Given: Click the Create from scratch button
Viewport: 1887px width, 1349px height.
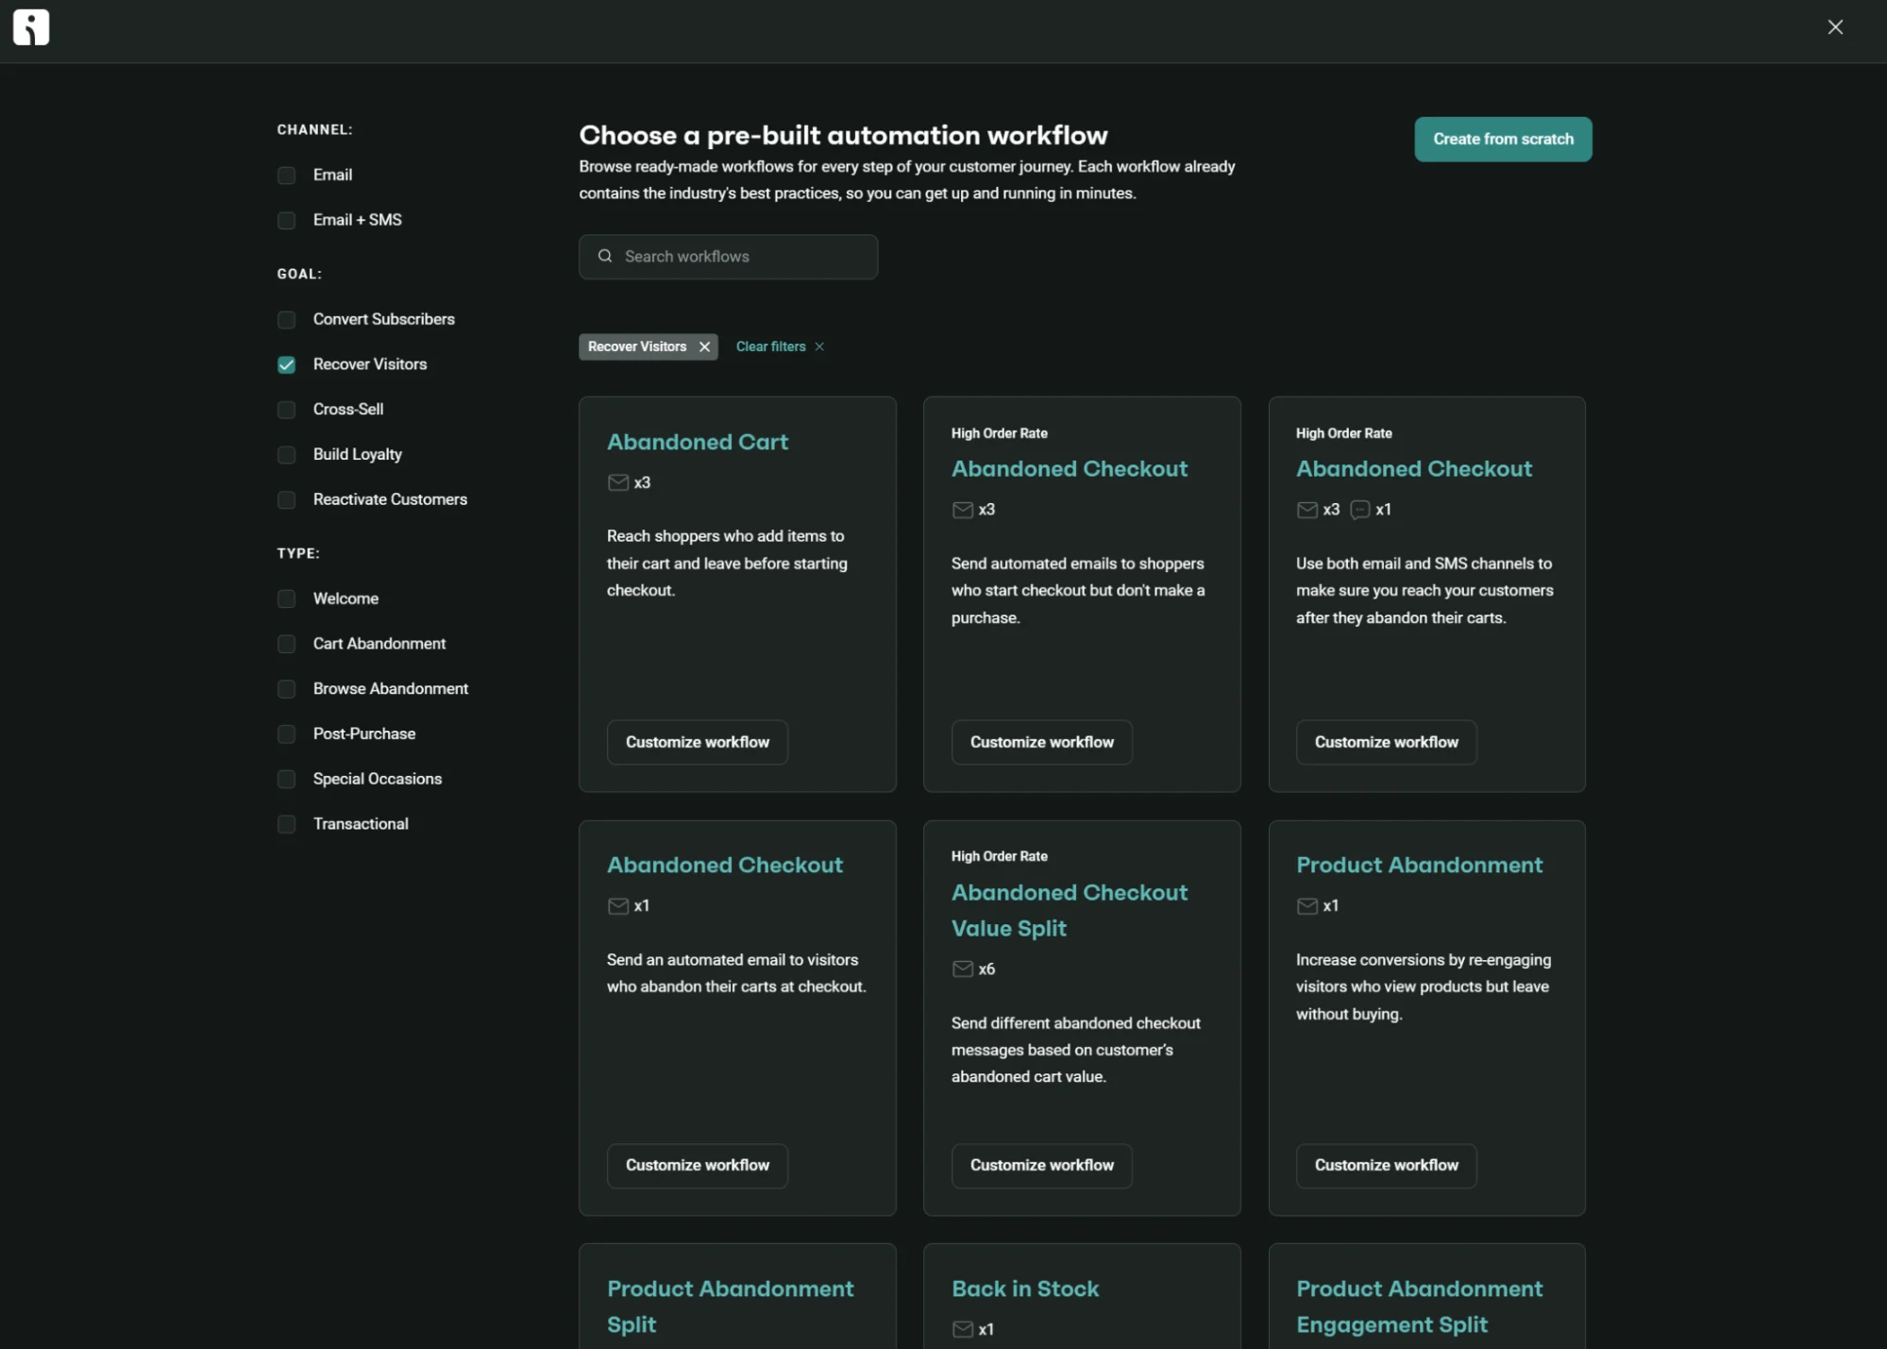Looking at the screenshot, I should (1503, 139).
